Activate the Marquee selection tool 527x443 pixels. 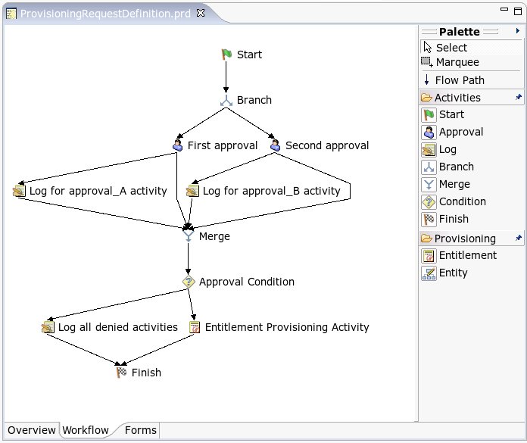pyautogui.click(x=457, y=63)
